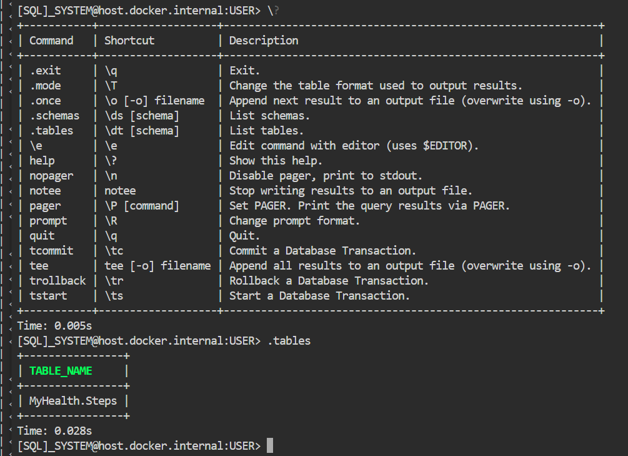Image resolution: width=628 pixels, height=456 pixels.
Task: Select the .tables command in help list
Action: (x=51, y=130)
